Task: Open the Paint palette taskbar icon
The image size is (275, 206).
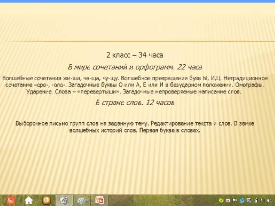Action: point(82,200)
